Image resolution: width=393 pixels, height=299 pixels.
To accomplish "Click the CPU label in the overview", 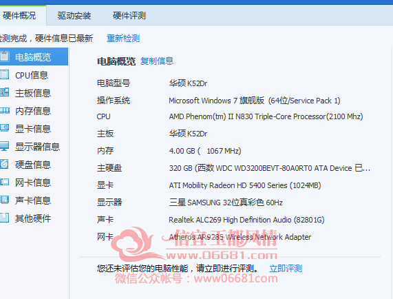I will (x=103, y=116).
